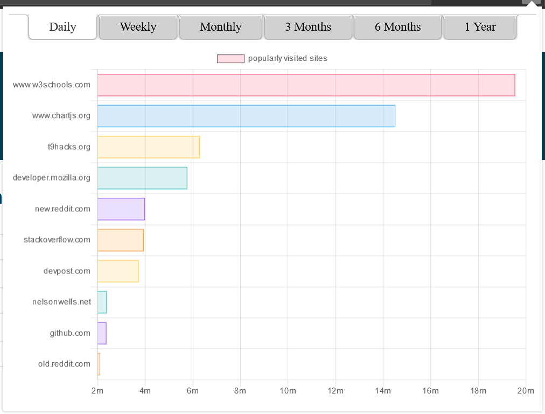Click the 20m x-axis tick label

tap(526, 391)
